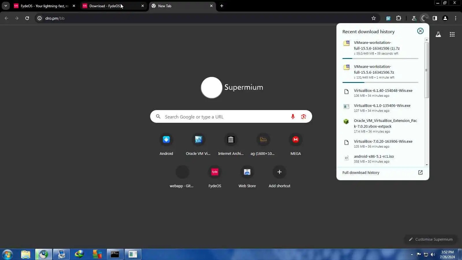Close the Download - FydeOS tab
The width and height of the screenshot is (462, 260).
[143, 6]
